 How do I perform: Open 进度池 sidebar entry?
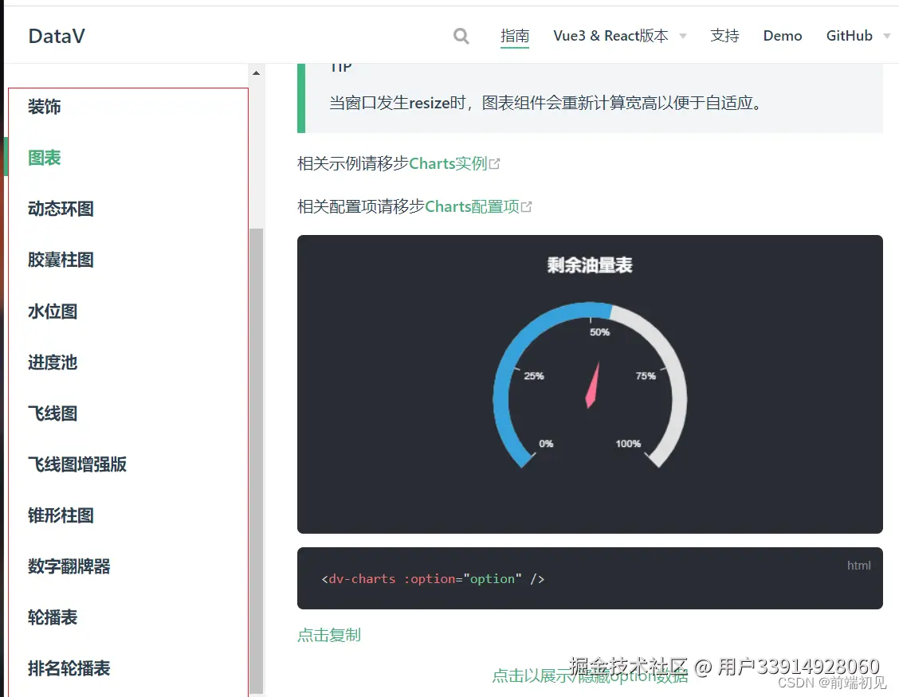click(53, 362)
